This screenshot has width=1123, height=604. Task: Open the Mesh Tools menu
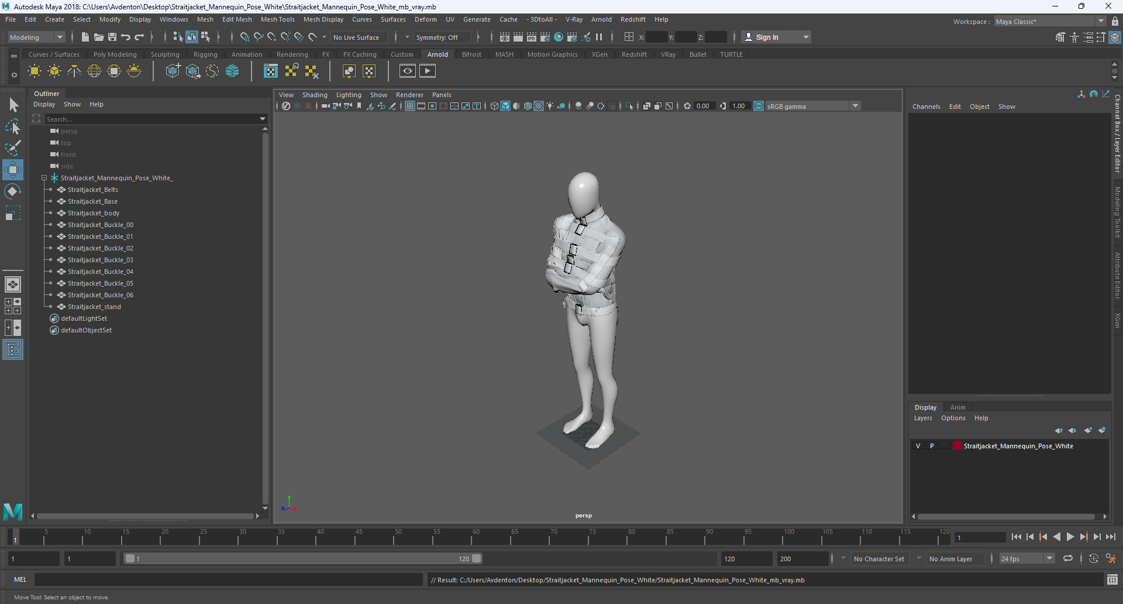(x=278, y=19)
